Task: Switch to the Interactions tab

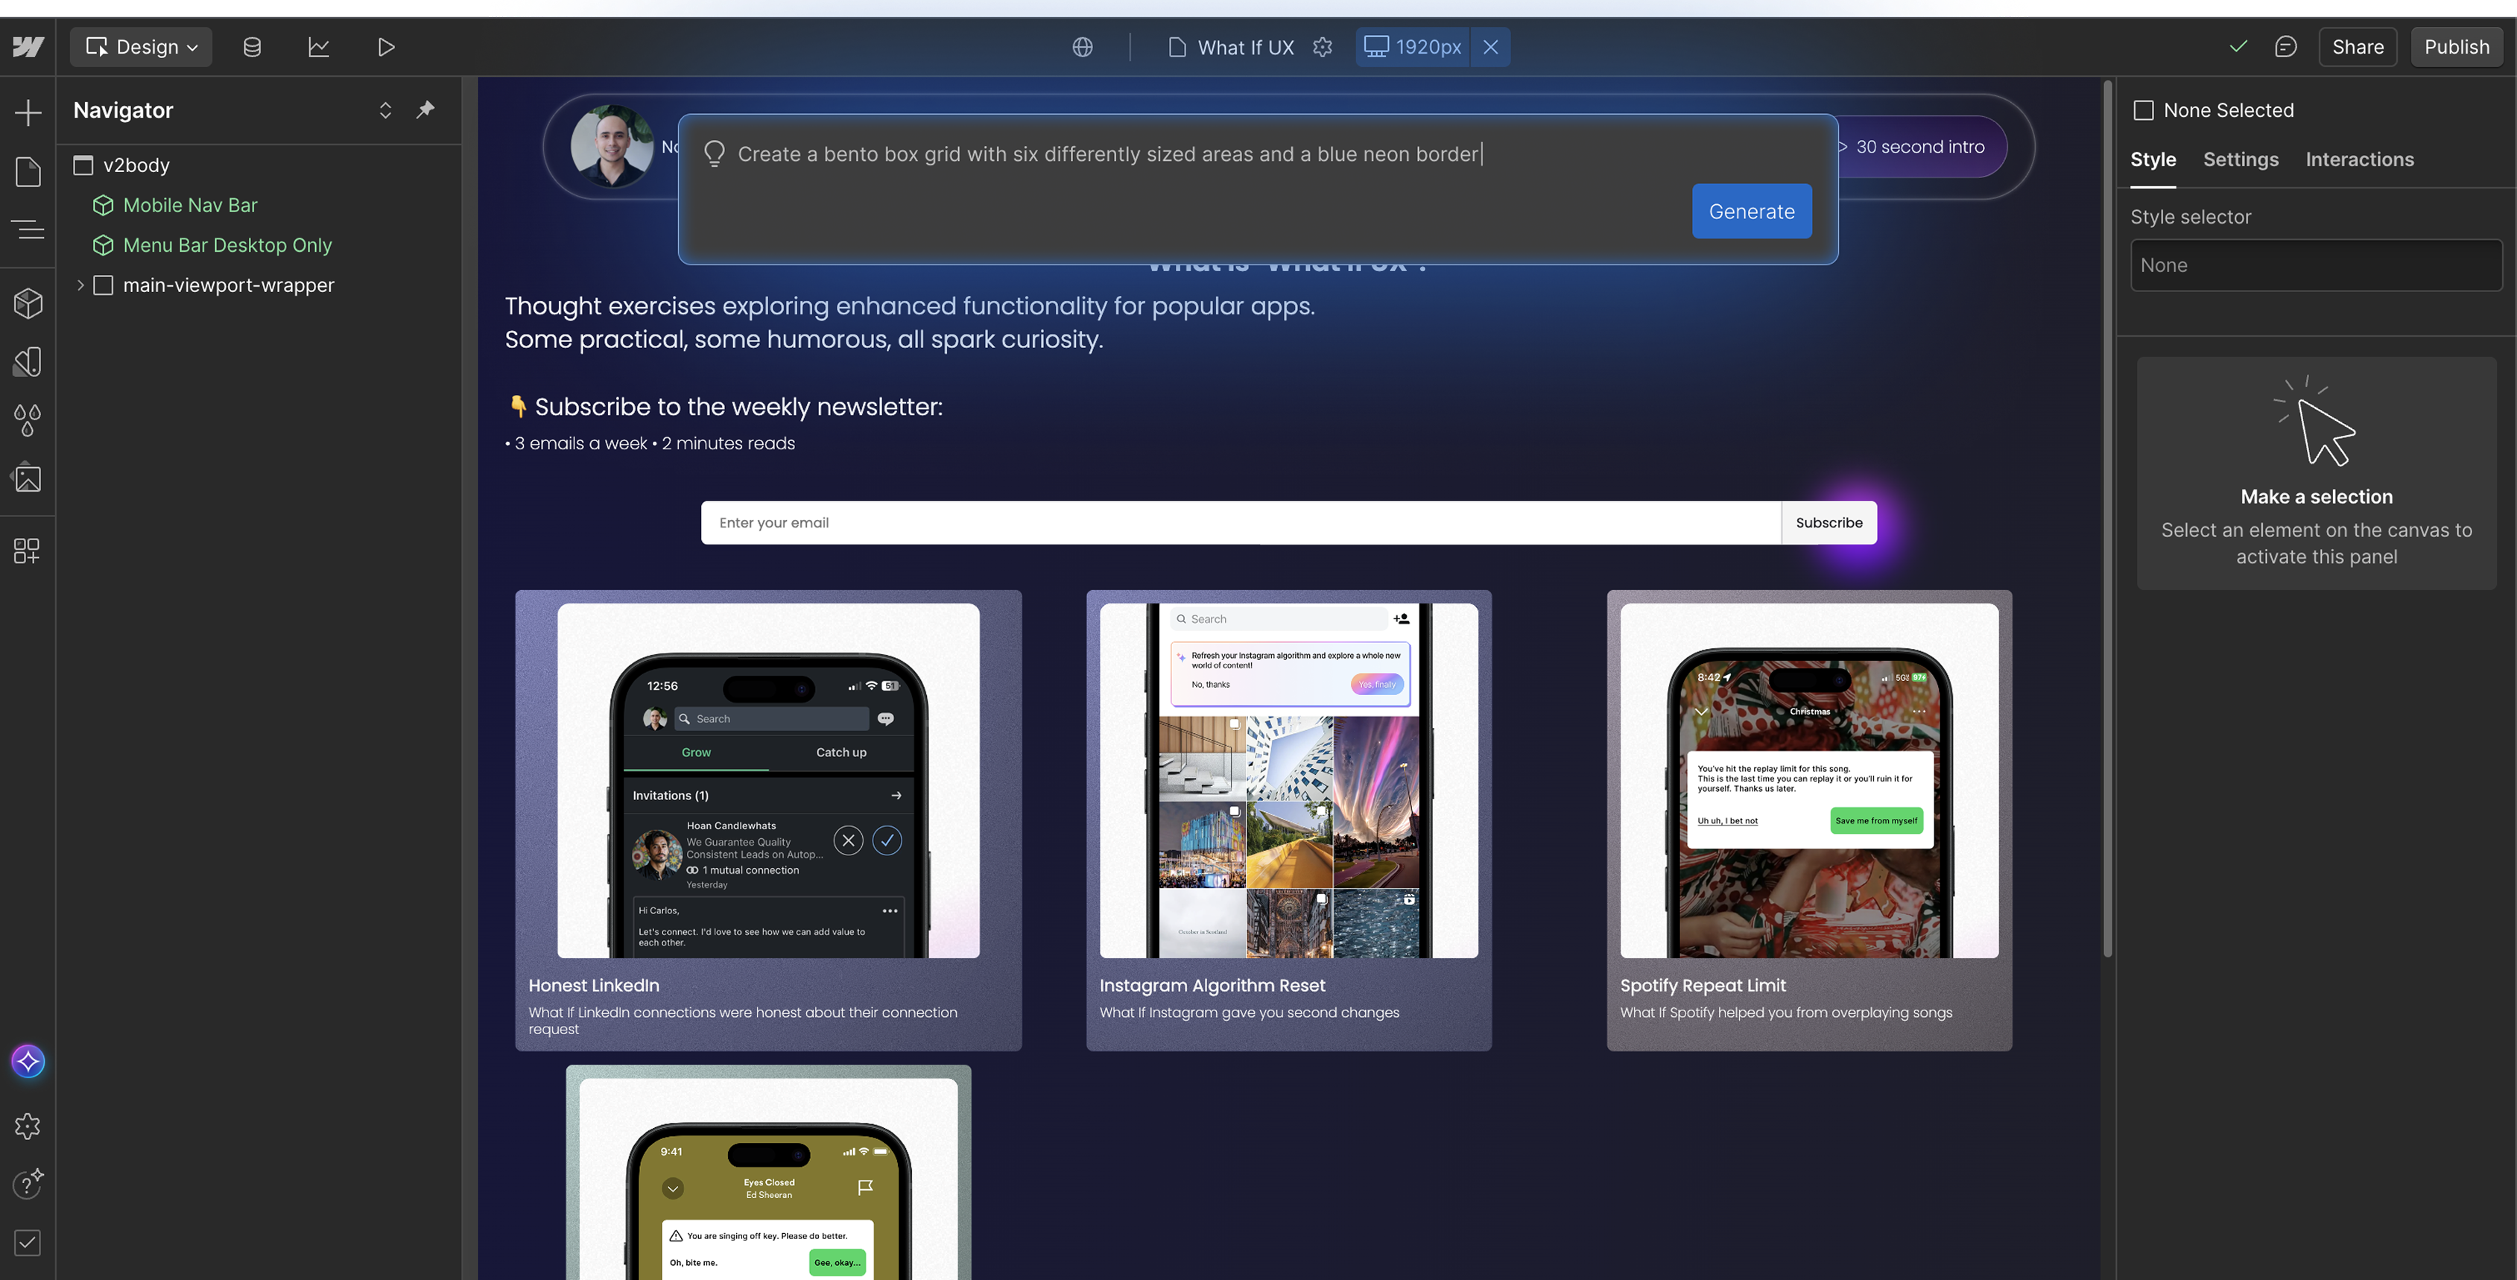Action: coord(2360,159)
